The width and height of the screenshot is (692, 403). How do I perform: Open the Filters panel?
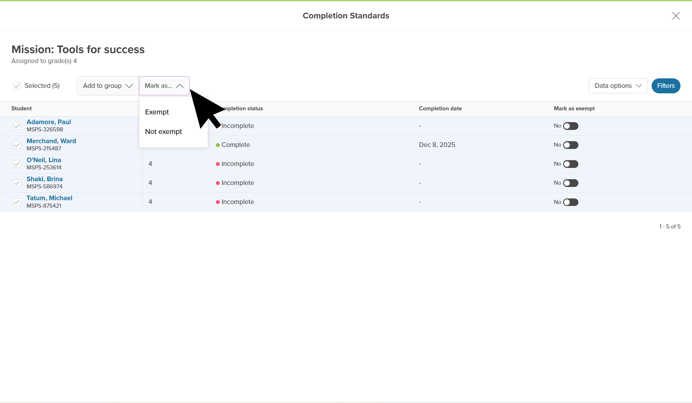click(x=665, y=86)
